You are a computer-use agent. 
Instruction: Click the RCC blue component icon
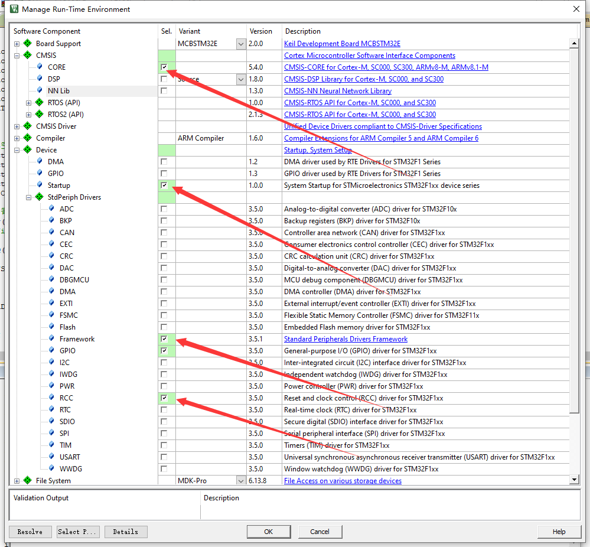tap(51, 398)
